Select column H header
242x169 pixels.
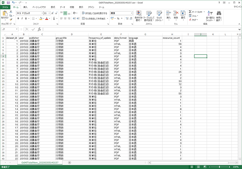pos(172,34)
